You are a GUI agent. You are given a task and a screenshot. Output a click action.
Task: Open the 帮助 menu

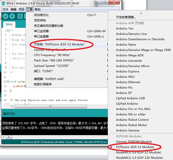(37, 9)
